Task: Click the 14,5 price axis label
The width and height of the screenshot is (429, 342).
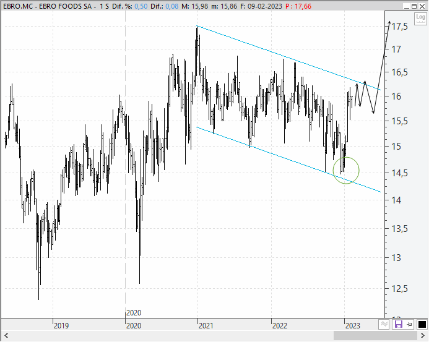Action: (400, 173)
